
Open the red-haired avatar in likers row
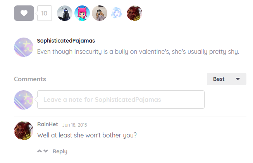tap(134, 13)
